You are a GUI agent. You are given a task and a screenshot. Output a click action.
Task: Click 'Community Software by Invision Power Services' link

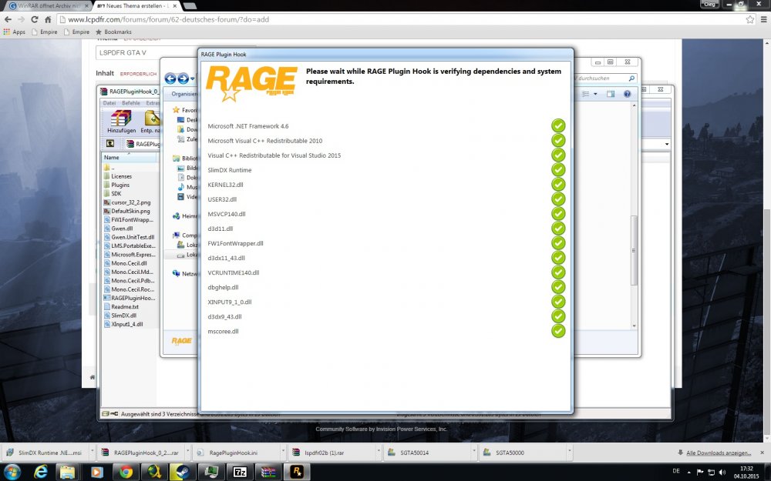(381, 429)
